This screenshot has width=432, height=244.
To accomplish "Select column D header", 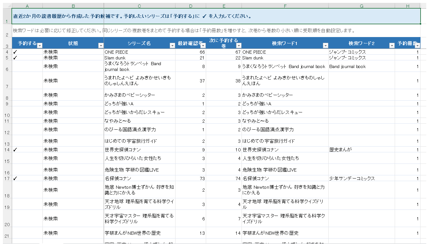I will 190,6.
